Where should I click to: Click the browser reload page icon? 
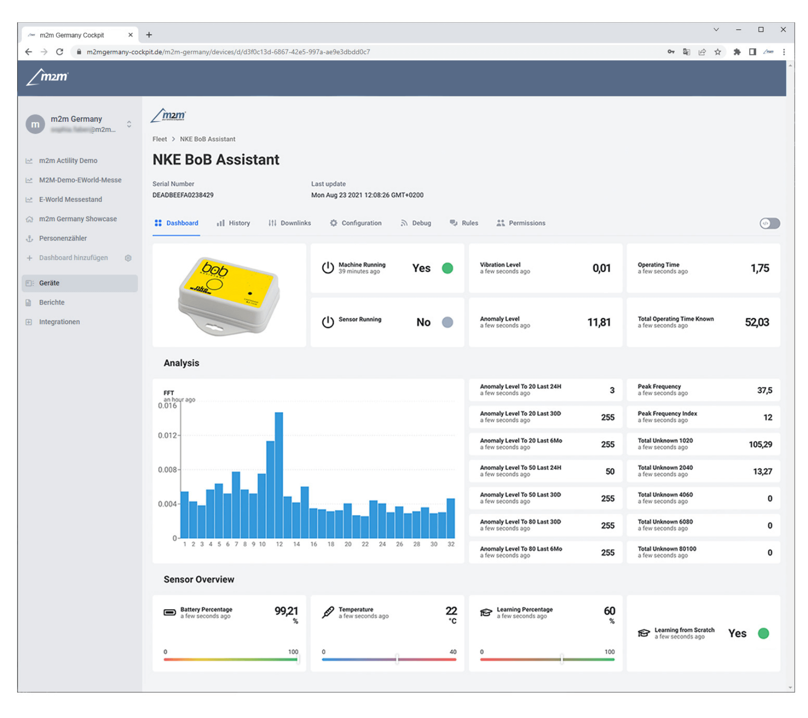pos(60,52)
